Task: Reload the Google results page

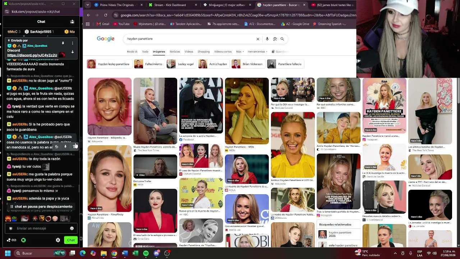Action: (x=106, y=15)
